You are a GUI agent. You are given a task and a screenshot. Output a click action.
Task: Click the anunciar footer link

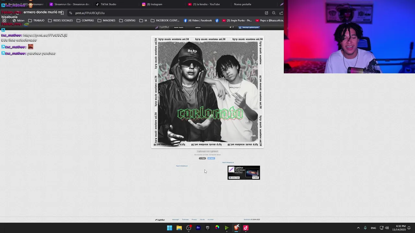210,219
